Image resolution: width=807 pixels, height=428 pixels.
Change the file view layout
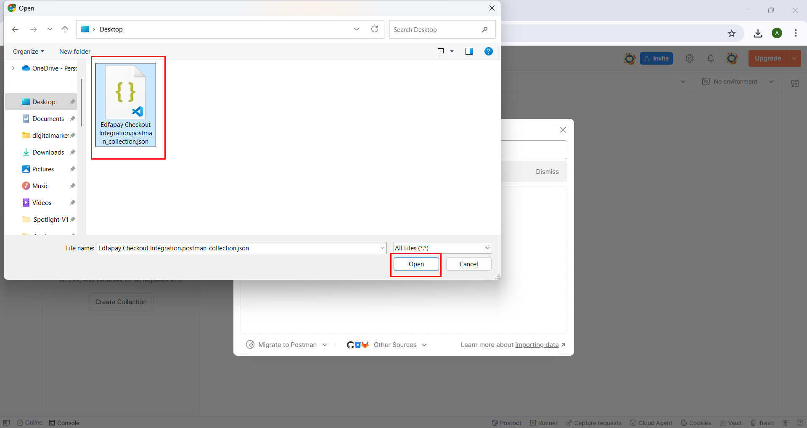click(441, 51)
